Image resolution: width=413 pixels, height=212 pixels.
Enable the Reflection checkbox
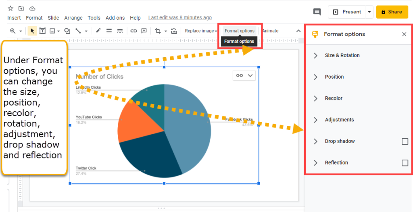[x=405, y=163]
